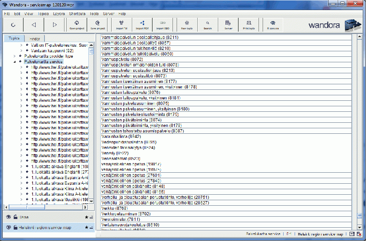Select Vanhuspalvelu (8072) in the list

tap(122, 59)
